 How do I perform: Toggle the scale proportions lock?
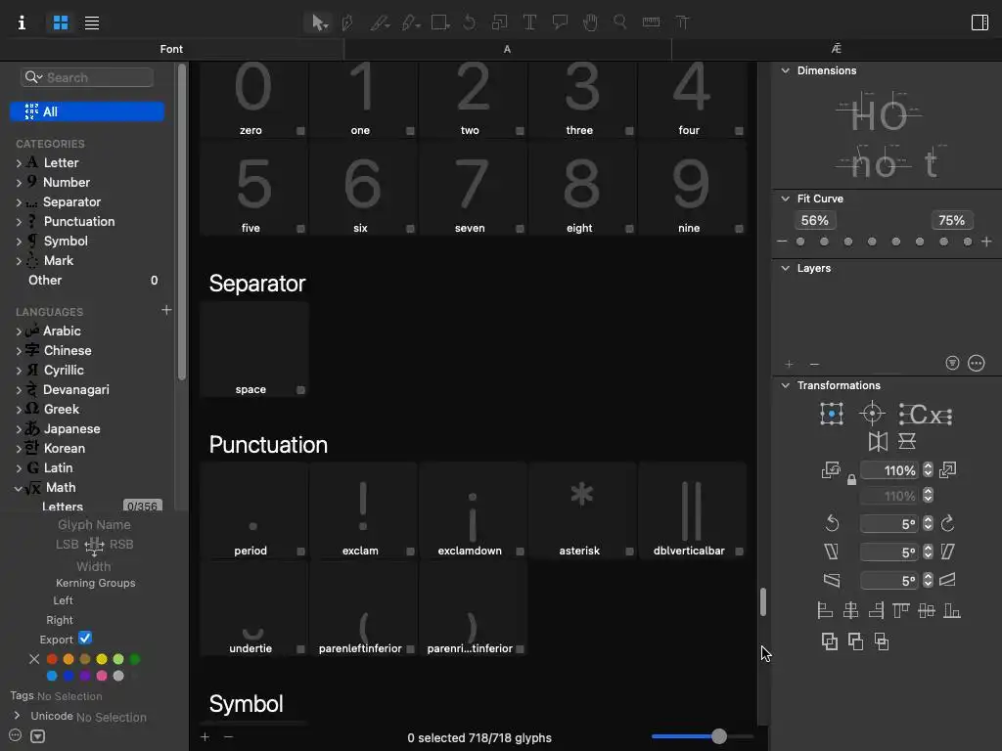pos(851,479)
